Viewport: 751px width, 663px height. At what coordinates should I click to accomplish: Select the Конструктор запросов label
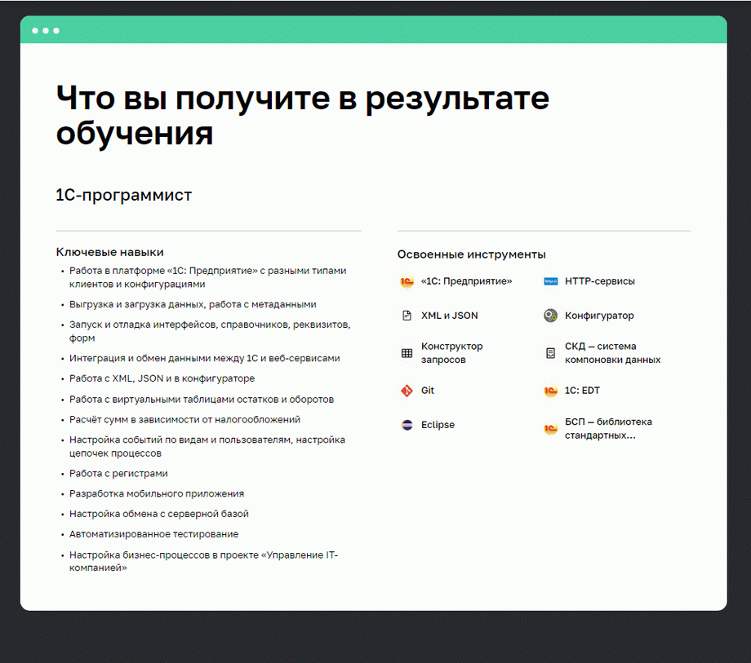[x=451, y=353]
